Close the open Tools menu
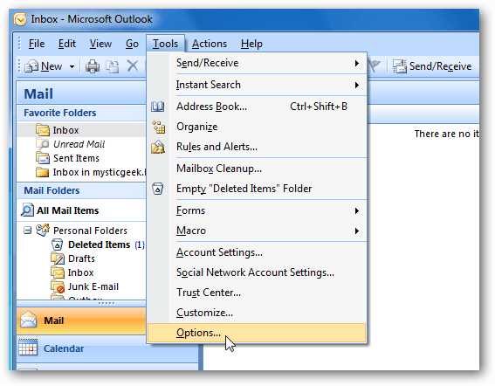The width and height of the screenshot is (495, 386). (165, 44)
